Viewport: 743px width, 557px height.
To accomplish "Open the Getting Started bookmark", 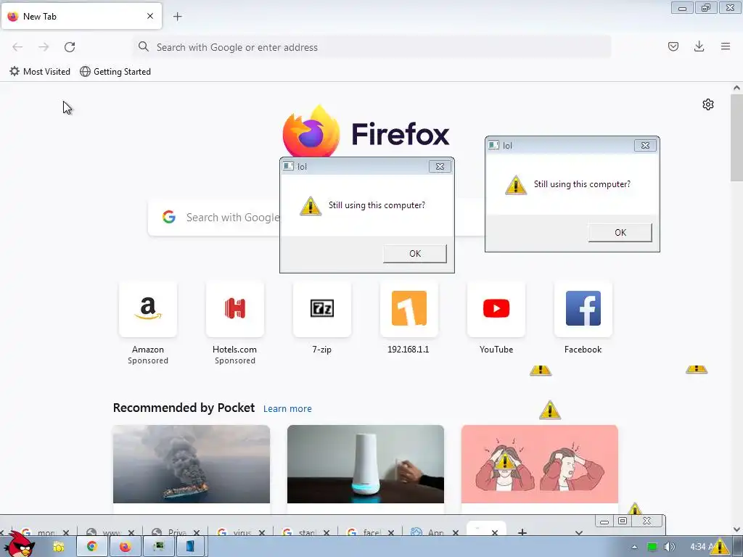I will coord(115,72).
